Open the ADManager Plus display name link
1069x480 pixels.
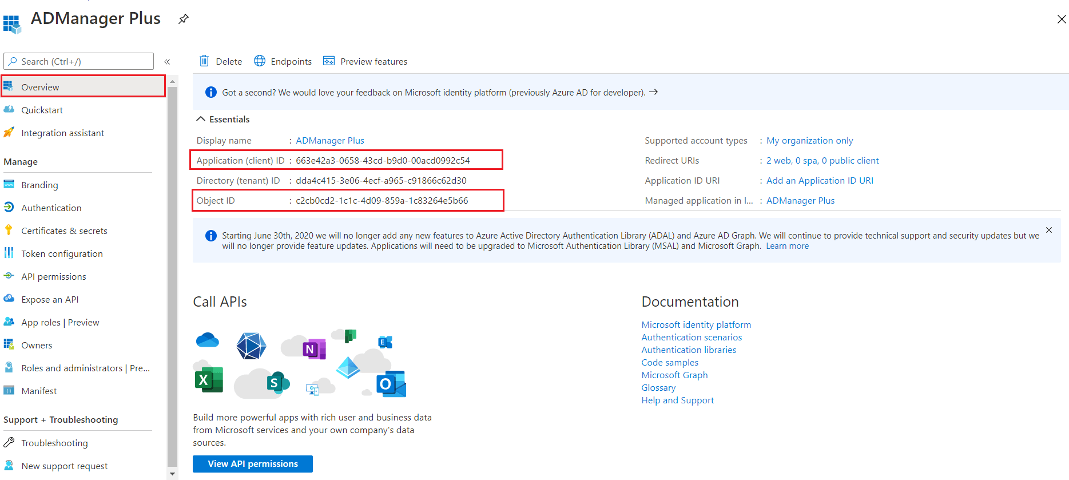click(330, 140)
